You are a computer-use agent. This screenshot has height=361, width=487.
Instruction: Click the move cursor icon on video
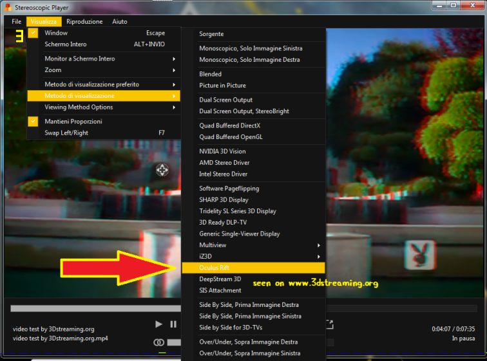[162, 170]
